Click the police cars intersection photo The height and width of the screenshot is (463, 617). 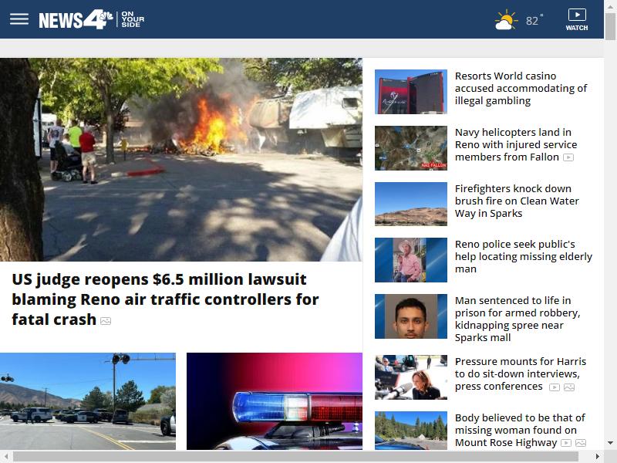[88, 401]
